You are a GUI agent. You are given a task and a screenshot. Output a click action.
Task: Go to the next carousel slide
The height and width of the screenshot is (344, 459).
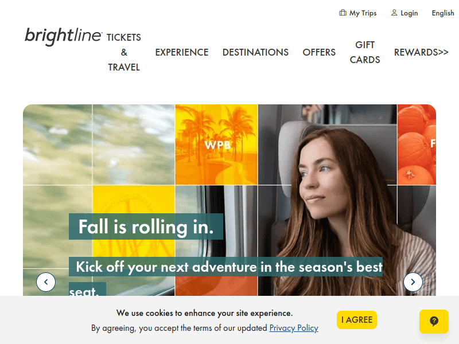[413, 282]
